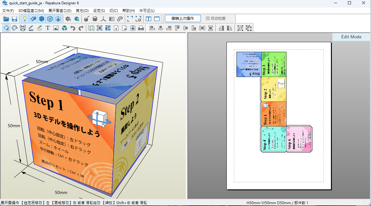371x206 pixels.
Task: Toggle the 自动检查 checkbox
Action: pos(208,18)
